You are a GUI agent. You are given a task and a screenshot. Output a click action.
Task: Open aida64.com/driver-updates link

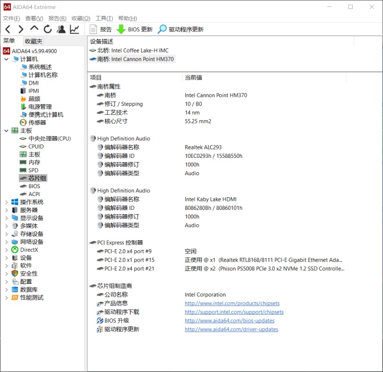[231, 329]
